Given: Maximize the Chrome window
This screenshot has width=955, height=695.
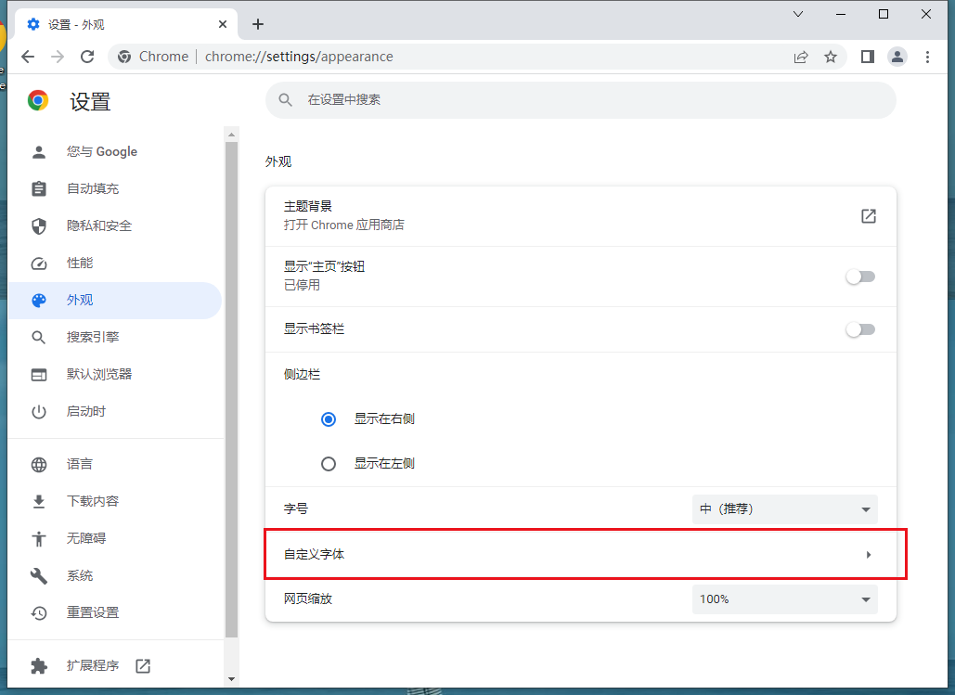Looking at the screenshot, I should click(x=884, y=14).
